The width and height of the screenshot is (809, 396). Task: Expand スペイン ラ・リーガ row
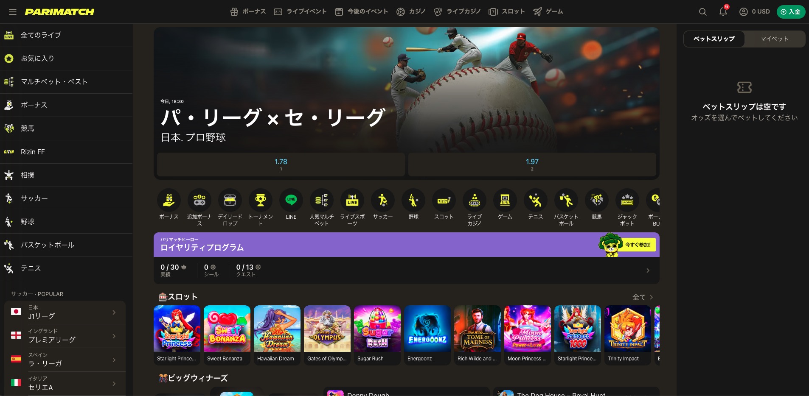pos(65,360)
